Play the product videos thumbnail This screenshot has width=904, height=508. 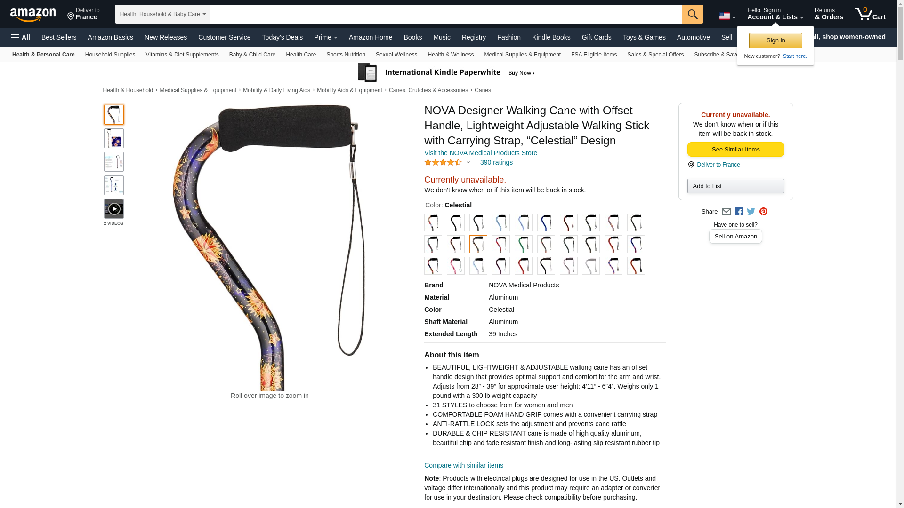click(114, 209)
